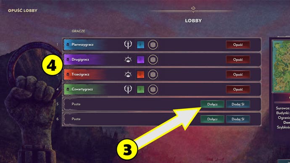The image size is (290, 163).
Task: Add AI to slot 5 with Dodaj SI
Action: (238, 104)
